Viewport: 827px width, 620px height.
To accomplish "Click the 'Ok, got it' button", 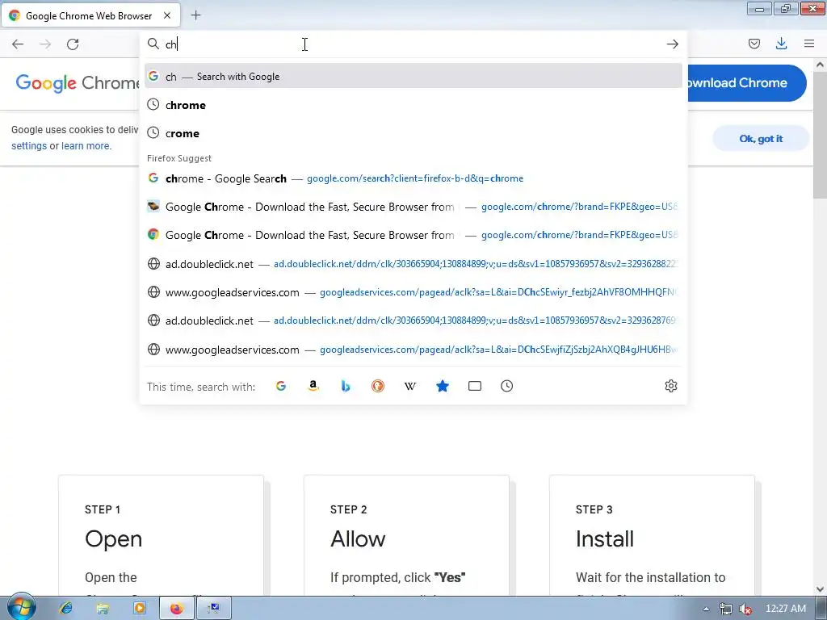I will point(761,139).
